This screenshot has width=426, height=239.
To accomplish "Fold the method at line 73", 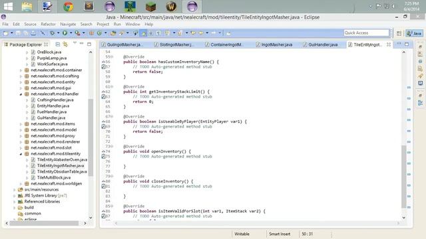I will tap(112, 146).
